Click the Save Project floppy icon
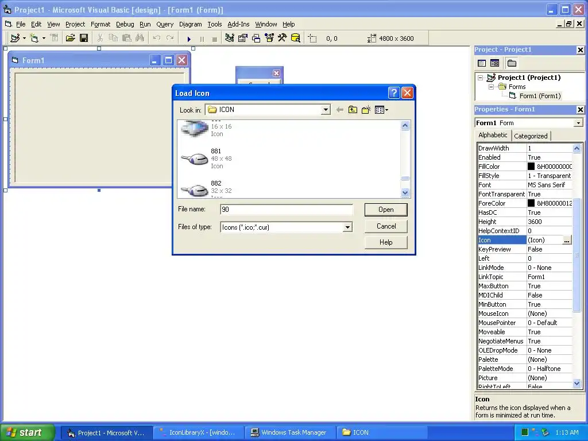Viewport: 588px width, 441px height. [84, 38]
